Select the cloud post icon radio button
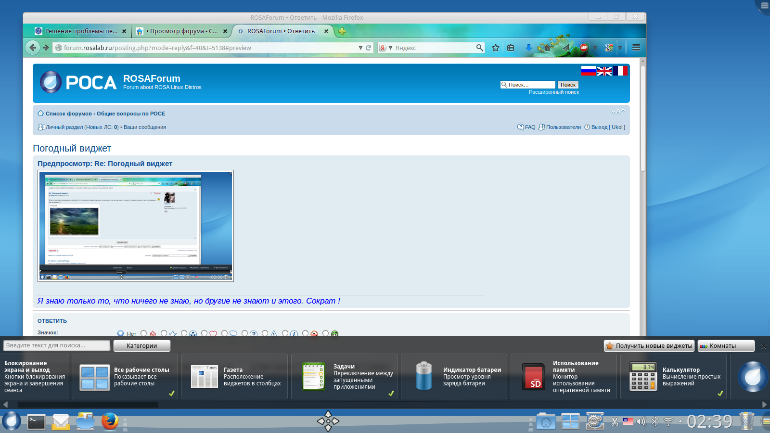770x433 pixels. point(224,333)
